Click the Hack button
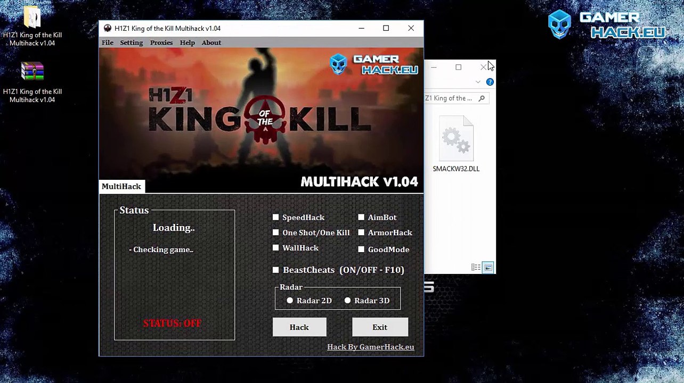684x383 pixels. tap(299, 327)
